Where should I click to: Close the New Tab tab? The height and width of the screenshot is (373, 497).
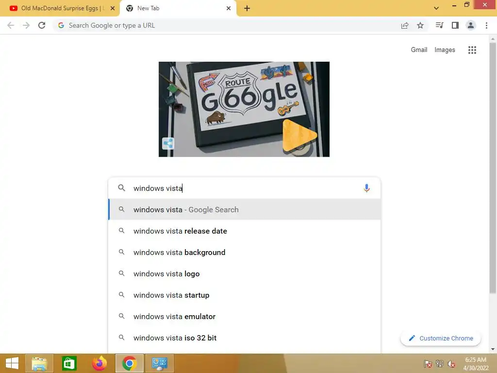[229, 8]
